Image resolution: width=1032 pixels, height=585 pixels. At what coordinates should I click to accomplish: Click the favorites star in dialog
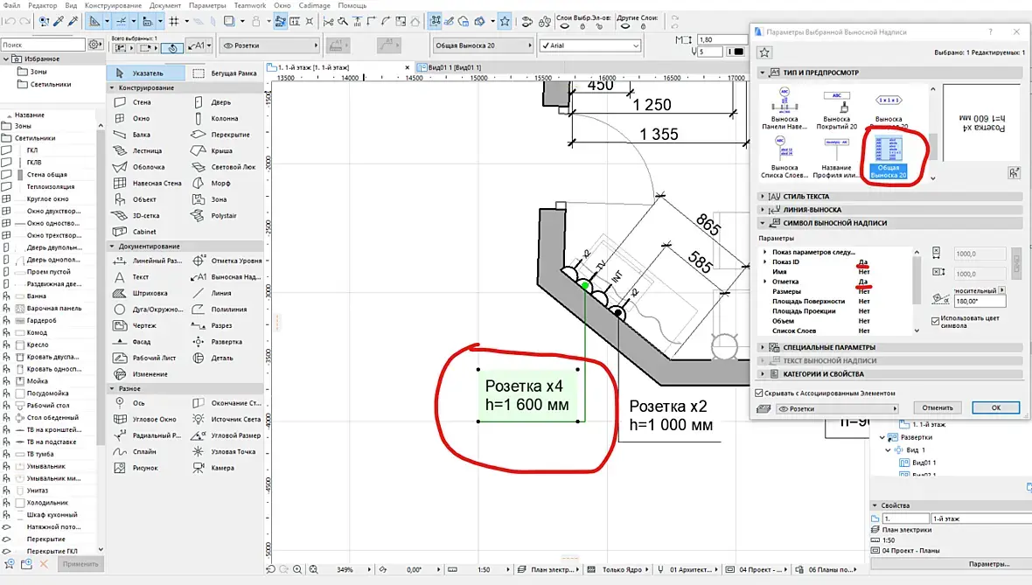tap(764, 53)
